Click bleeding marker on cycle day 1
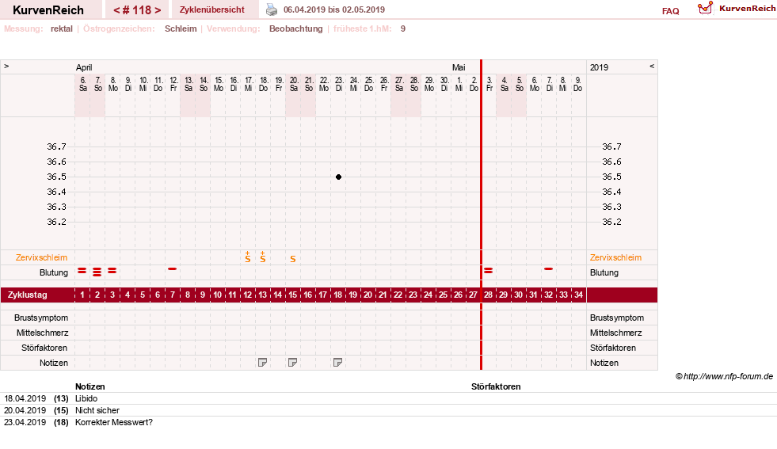Viewport: 777px width, 449px height. (82, 271)
